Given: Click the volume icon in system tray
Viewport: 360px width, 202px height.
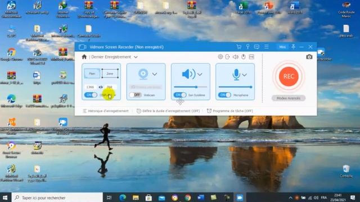Looking at the screenshot, I should (316, 198).
